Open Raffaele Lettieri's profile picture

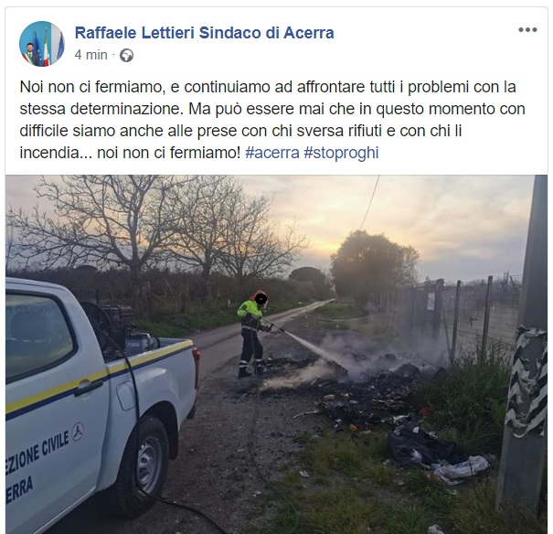point(42,44)
